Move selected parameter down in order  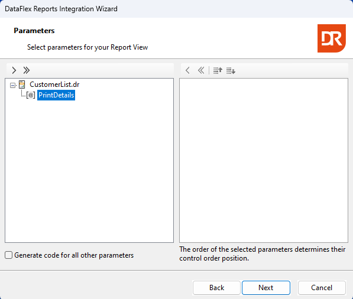(231, 71)
